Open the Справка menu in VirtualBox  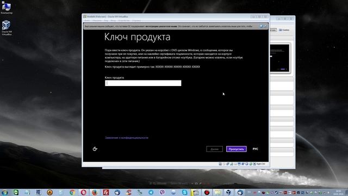pyautogui.click(x=136, y=21)
